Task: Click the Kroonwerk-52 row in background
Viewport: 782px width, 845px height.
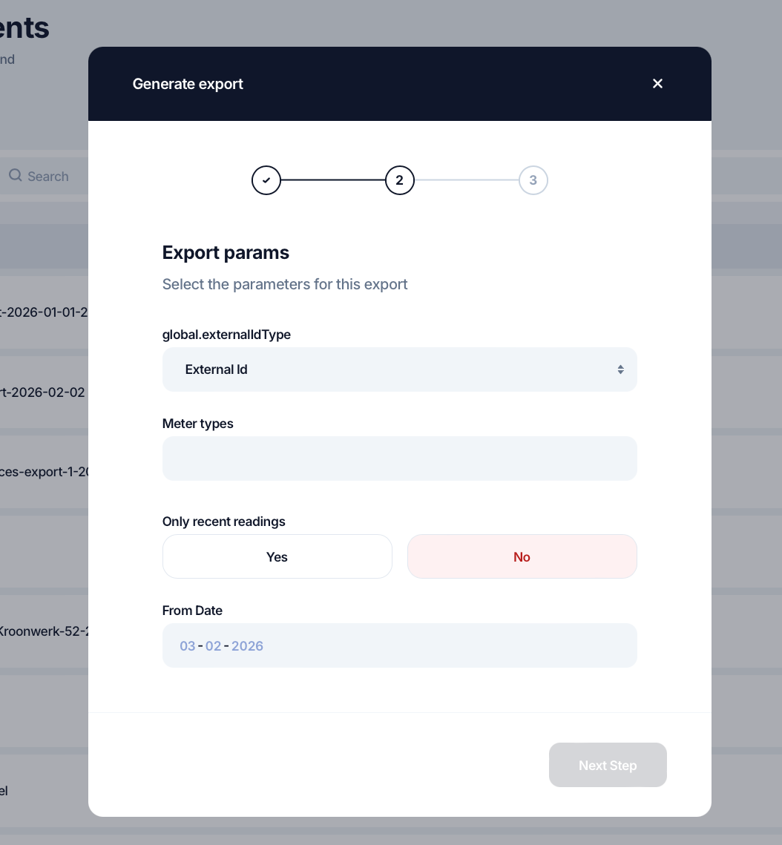Action: 45,632
